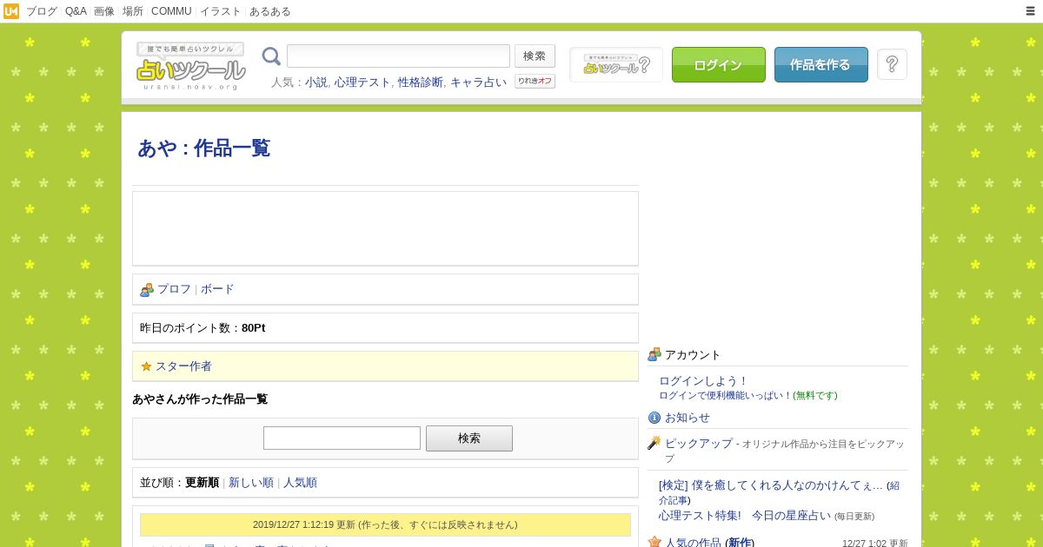Open the プロフ link
Image resolution: width=1043 pixels, height=547 pixels.
click(x=174, y=289)
